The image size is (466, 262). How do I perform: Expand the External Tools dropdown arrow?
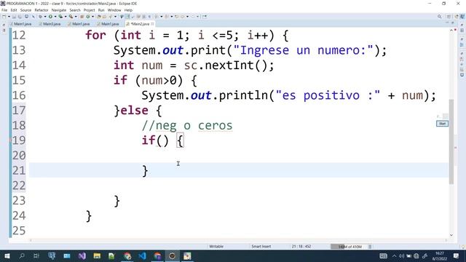coord(76,17)
